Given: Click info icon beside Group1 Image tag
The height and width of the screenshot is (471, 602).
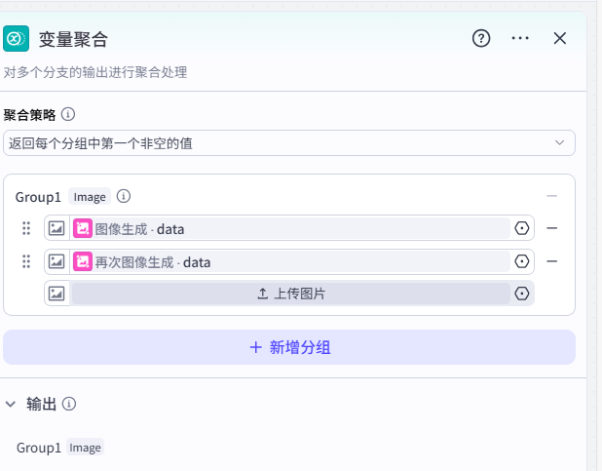Looking at the screenshot, I should coord(124,196).
